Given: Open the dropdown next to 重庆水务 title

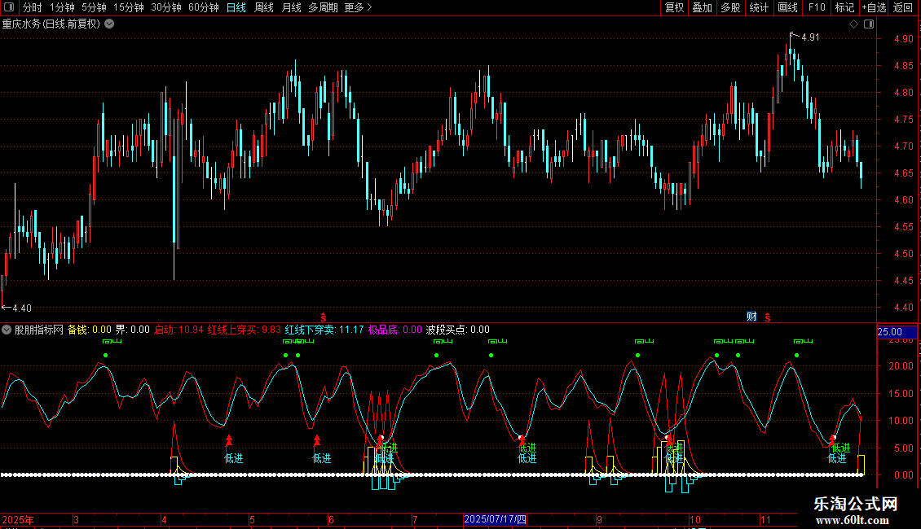Looking at the screenshot, I should 109,24.
